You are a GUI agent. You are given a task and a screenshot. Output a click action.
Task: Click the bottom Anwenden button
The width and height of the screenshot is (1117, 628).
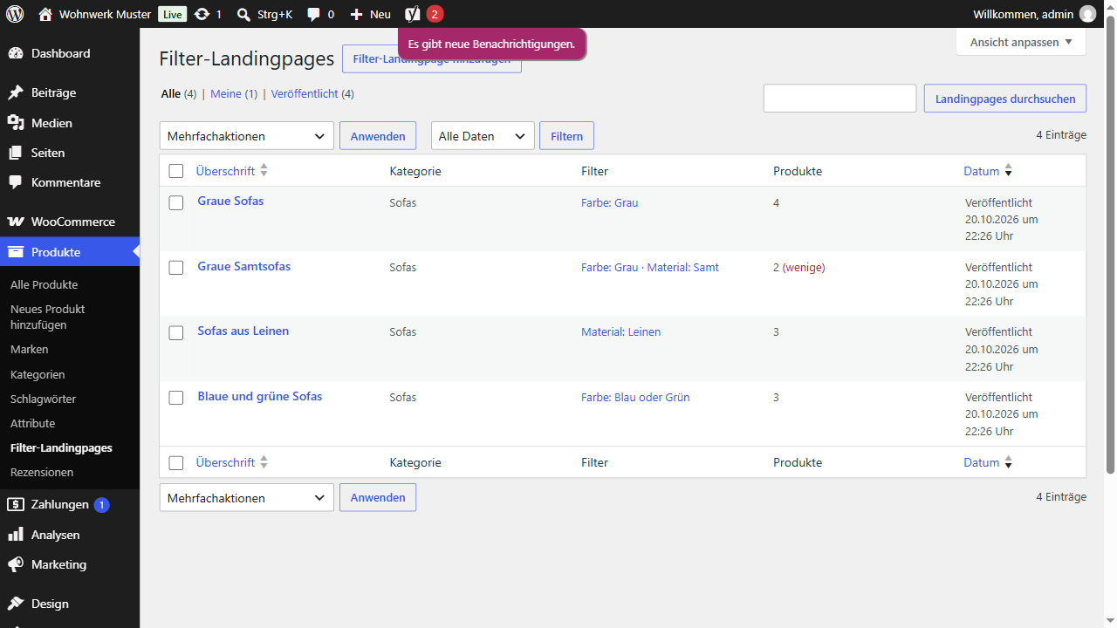tap(378, 497)
